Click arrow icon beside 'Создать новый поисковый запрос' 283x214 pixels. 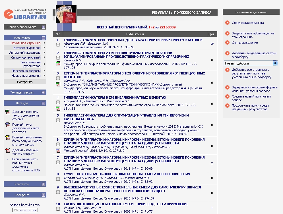[x=227, y=97]
